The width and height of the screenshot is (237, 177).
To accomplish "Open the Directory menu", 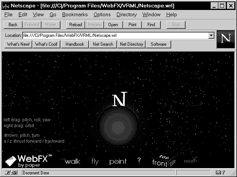I will click(x=127, y=15).
